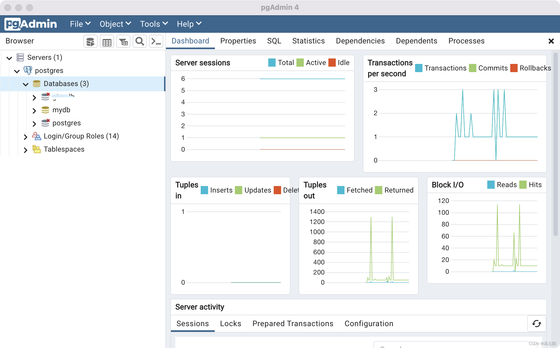Switch to the Statistics tab
This screenshot has height=348, width=560.
(308, 41)
